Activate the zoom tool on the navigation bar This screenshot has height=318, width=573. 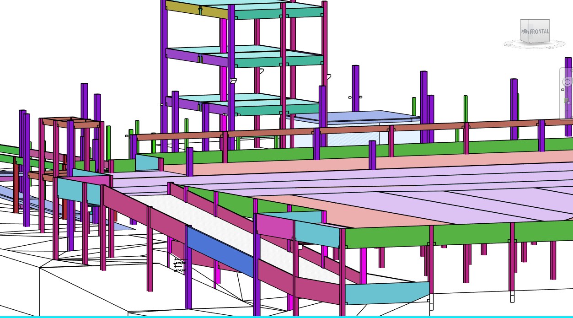pos(567,101)
